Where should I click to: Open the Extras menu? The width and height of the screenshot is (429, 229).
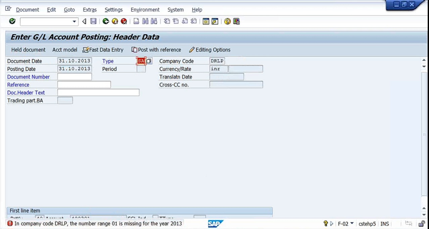pyautogui.click(x=90, y=10)
